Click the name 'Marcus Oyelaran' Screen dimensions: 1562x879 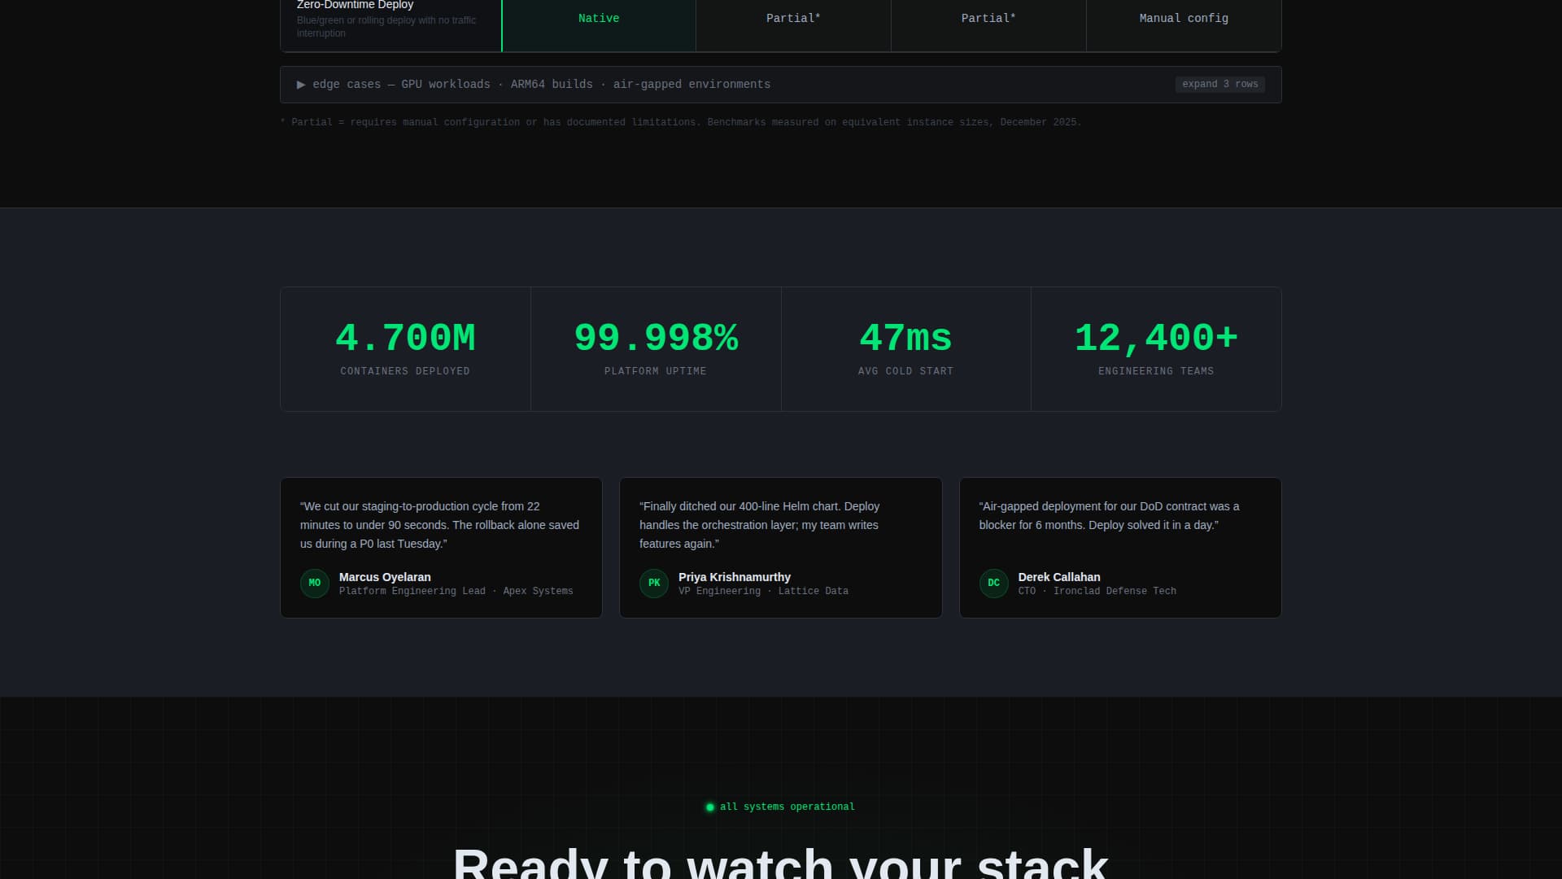[x=385, y=577]
